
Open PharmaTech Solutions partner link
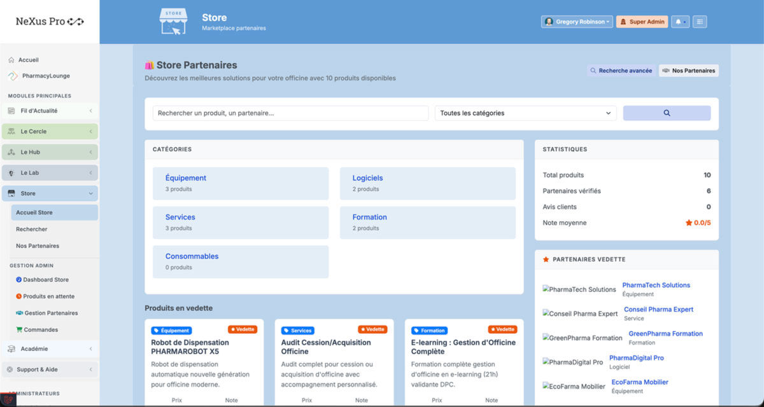[656, 286]
